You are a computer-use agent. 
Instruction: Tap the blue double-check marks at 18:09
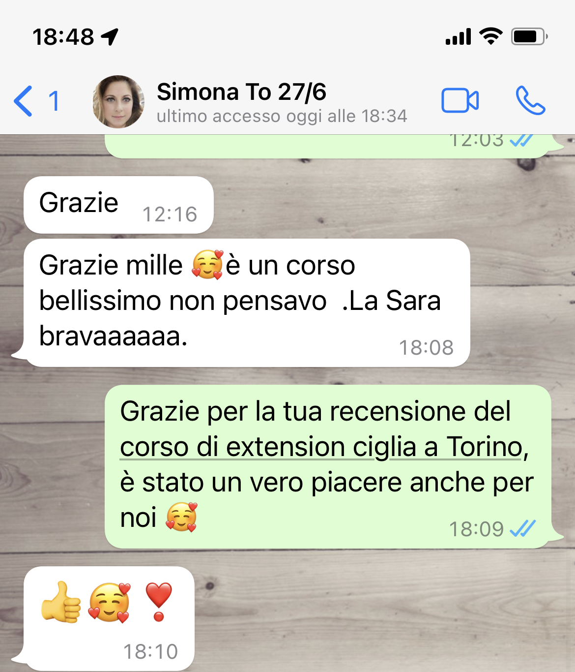pyautogui.click(x=522, y=528)
